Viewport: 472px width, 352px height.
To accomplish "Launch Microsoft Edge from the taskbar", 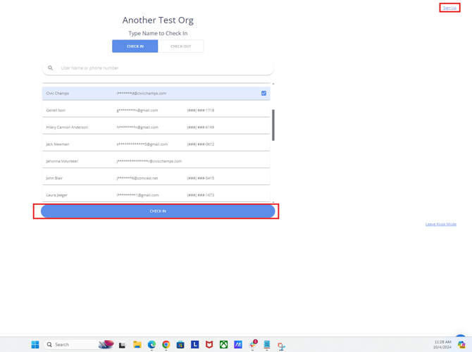I will click(x=151, y=345).
